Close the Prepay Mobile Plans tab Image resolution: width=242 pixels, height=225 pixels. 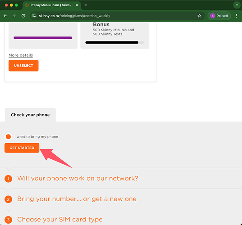[x=77, y=5]
